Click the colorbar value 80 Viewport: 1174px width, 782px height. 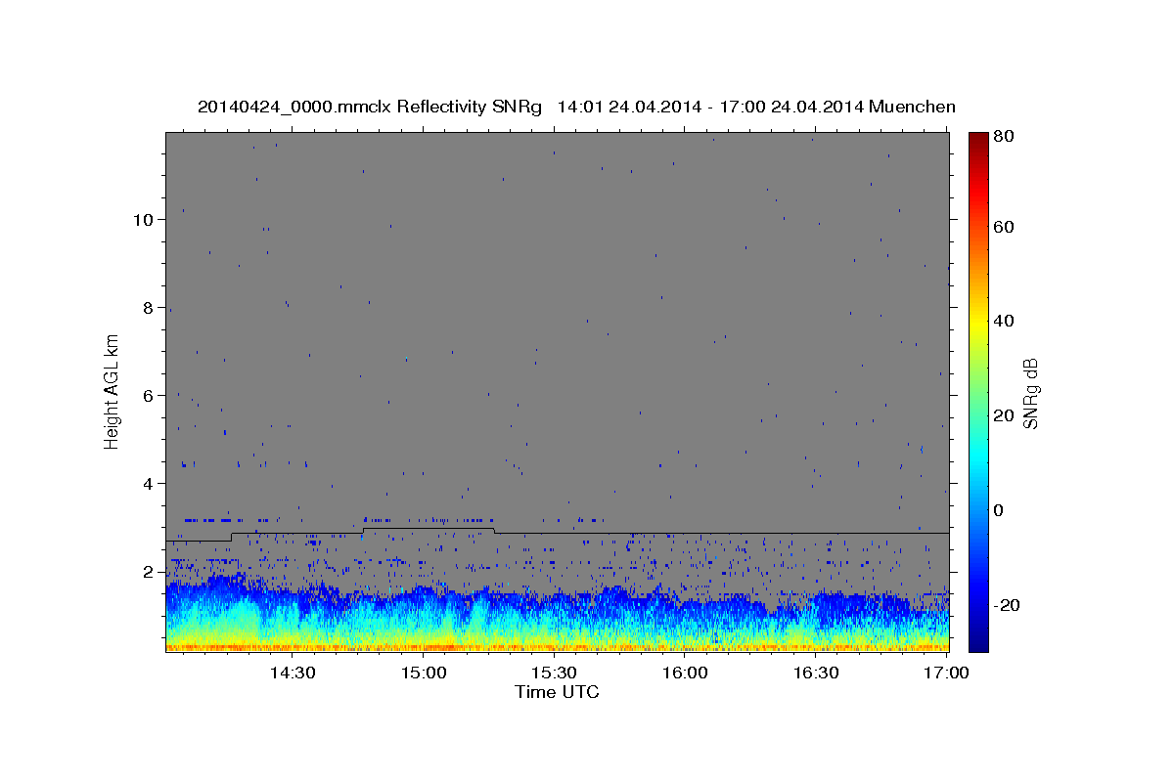click(x=1006, y=137)
